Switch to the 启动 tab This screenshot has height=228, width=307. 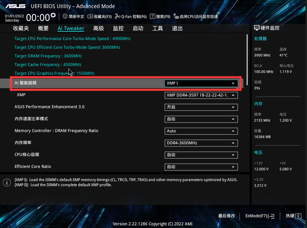tap(138, 29)
